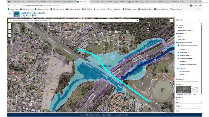
Task: Click the Contact Council footer link
Action: (x=109, y=115)
